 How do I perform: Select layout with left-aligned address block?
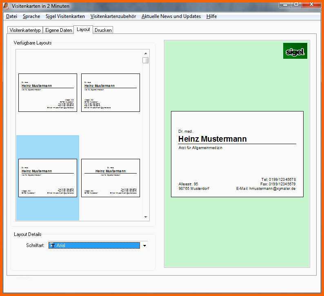111,93
